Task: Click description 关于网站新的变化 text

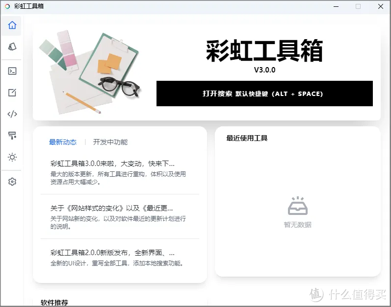Action: 118,222
